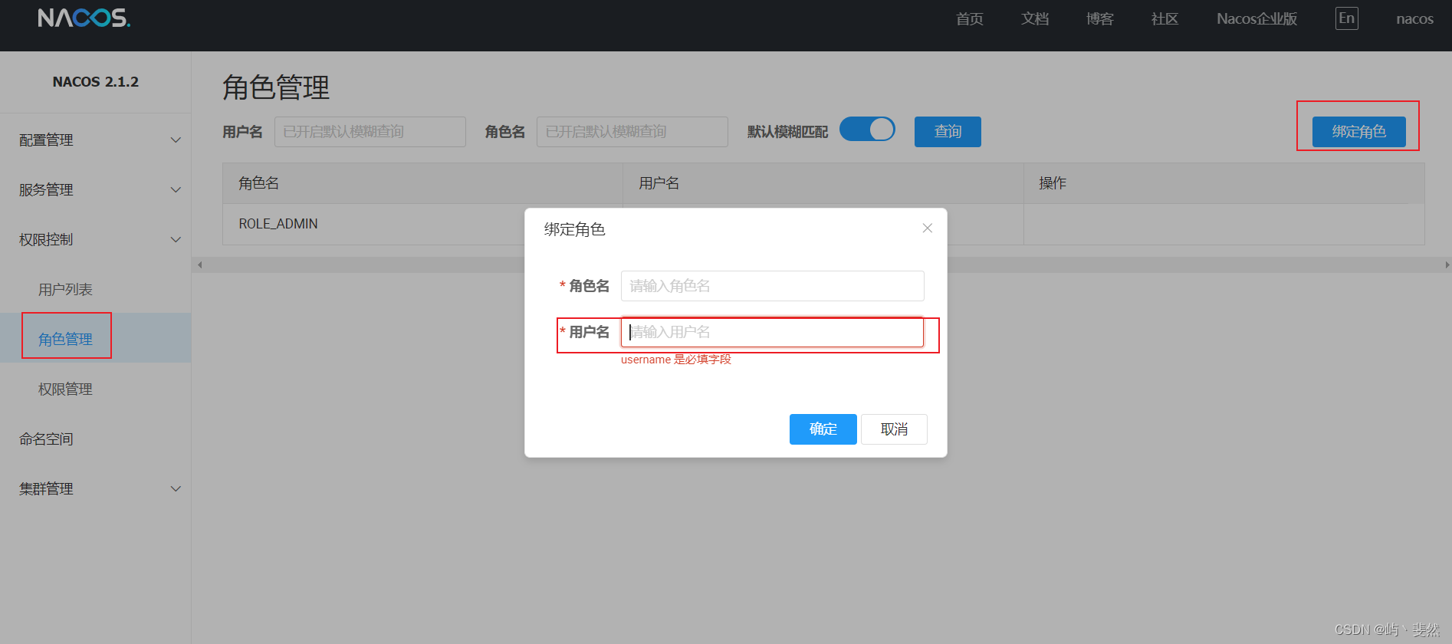Screen dimensions: 1452x644
Task: Collapse the 权限控制 menu chevron
Action: [x=176, y=239]
